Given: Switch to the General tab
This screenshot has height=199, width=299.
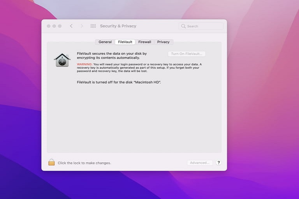Looking at the screenshot, I should click(105, 42).
